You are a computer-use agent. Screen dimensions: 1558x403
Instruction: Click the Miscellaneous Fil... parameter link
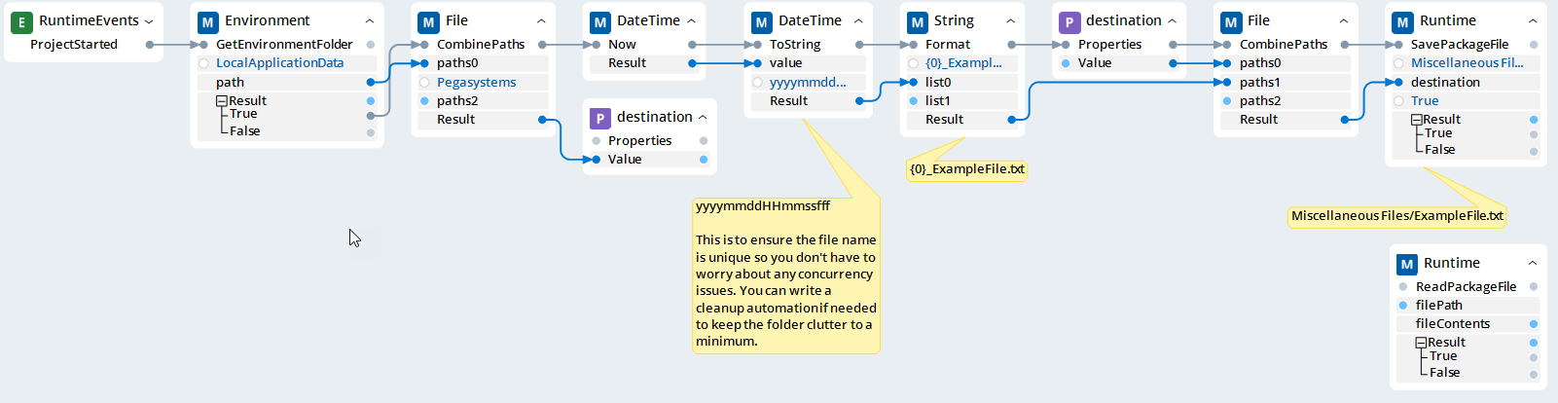(1467, 63)
